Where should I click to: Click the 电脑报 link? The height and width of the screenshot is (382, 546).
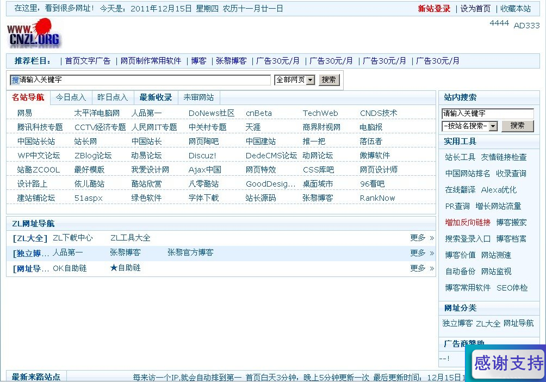(371, 127)
